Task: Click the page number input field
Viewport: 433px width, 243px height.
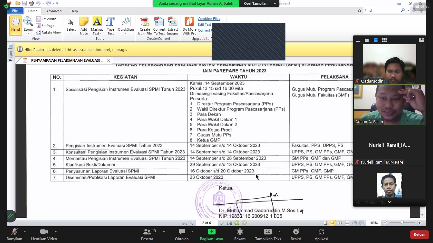Action: 206,223
